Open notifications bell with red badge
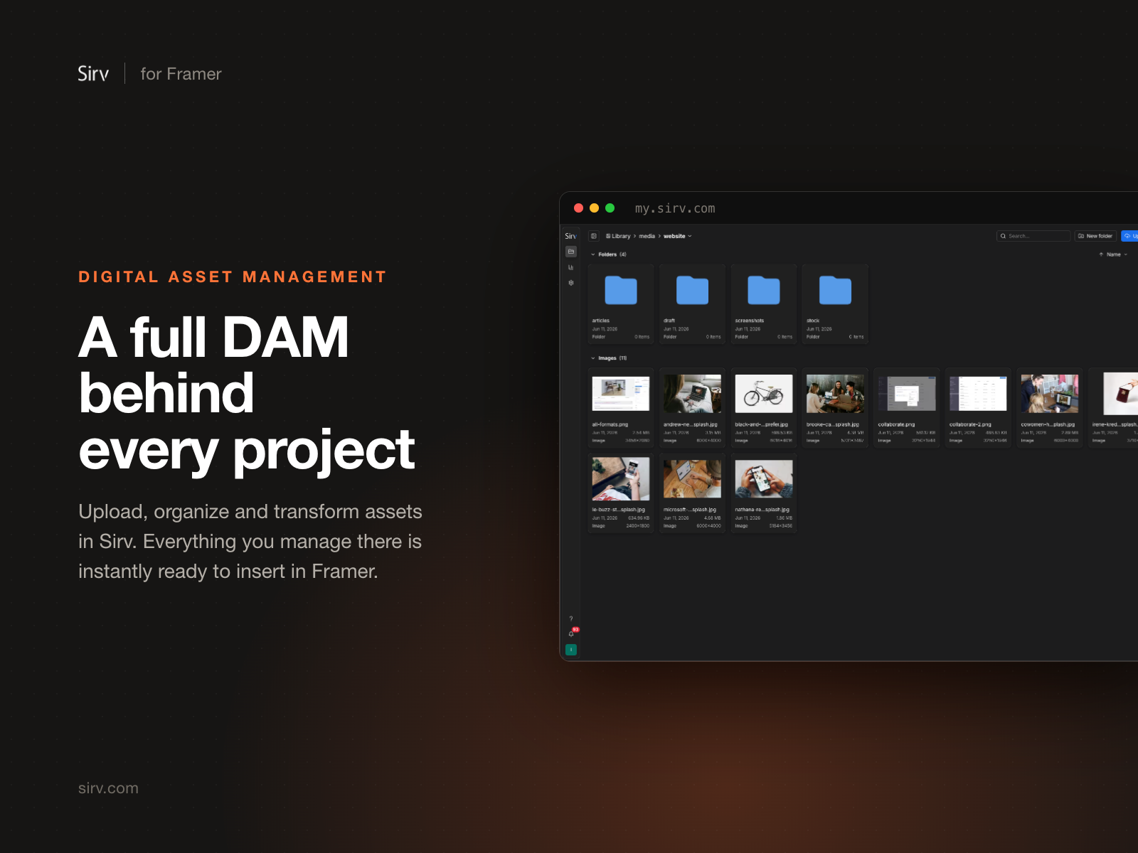The width and height of the screenshot is (1138, 853). tap(572, 633)
